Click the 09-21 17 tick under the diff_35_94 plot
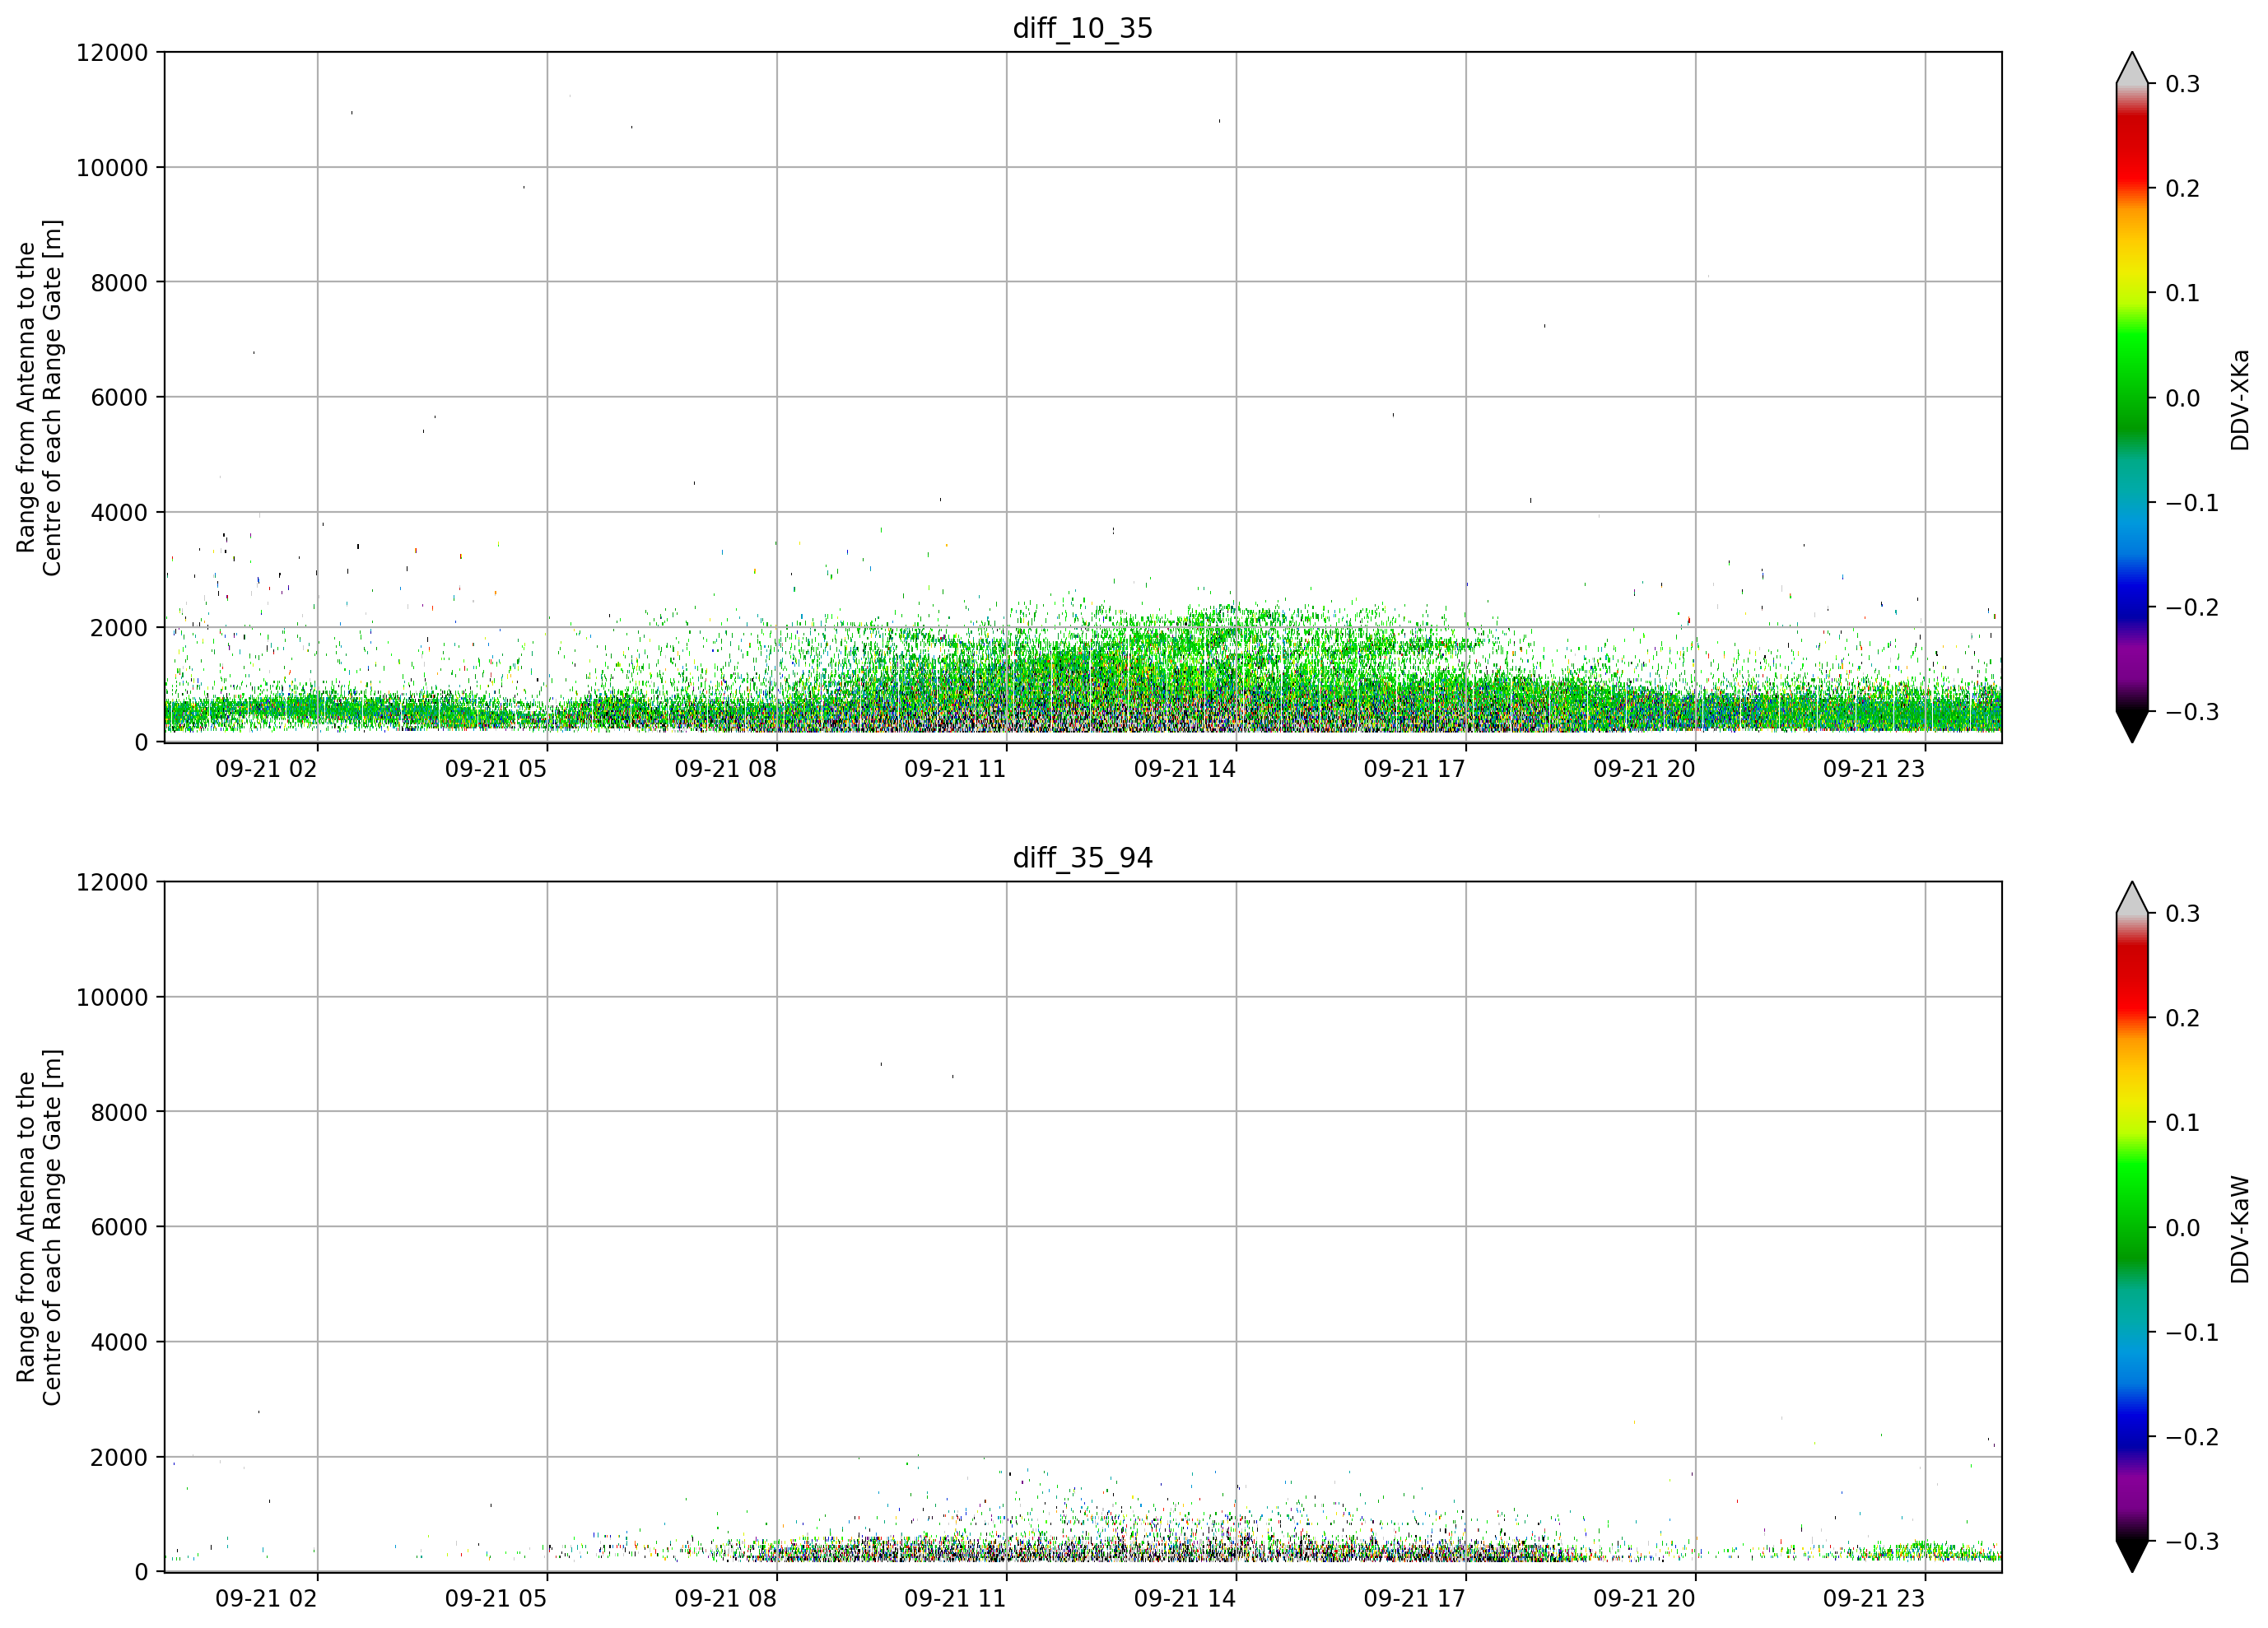The image size is (2268, 1628). (x=1414, y=1599)
